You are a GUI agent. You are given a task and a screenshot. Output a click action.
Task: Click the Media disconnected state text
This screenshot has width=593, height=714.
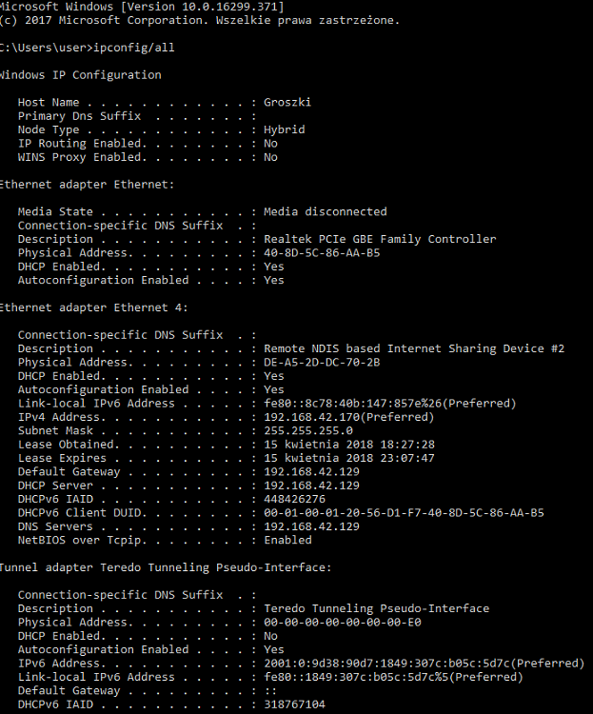[x=326, y=211]
